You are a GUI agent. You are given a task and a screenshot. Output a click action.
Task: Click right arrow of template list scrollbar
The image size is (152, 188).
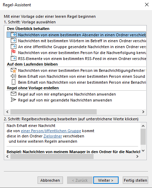pyautogui.click(x=143, y=112)
